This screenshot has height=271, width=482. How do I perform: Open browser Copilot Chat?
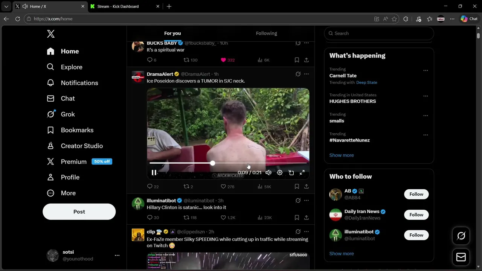point(469,19)
